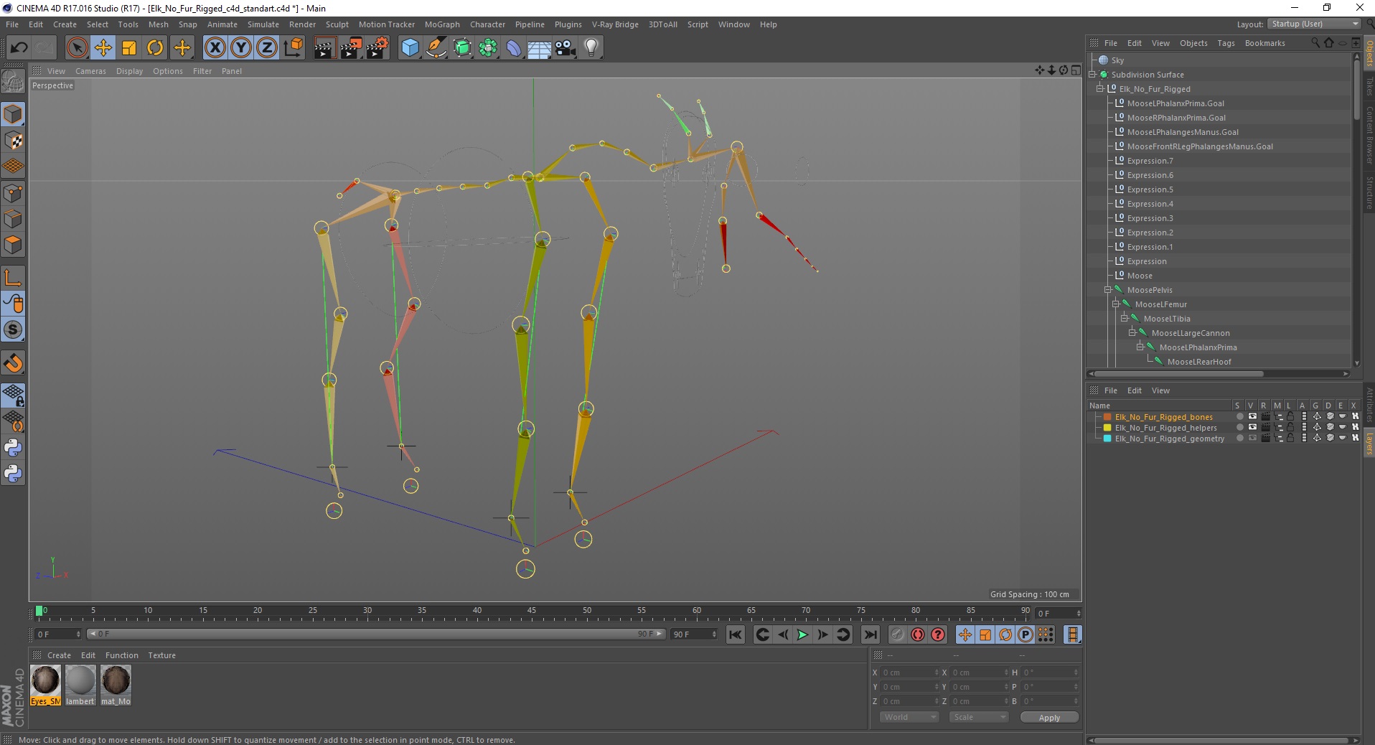Collapse the MooseLPhalanxPrima joint
The width and height of the screenshot is (1375, 745).
point(1140,347)
